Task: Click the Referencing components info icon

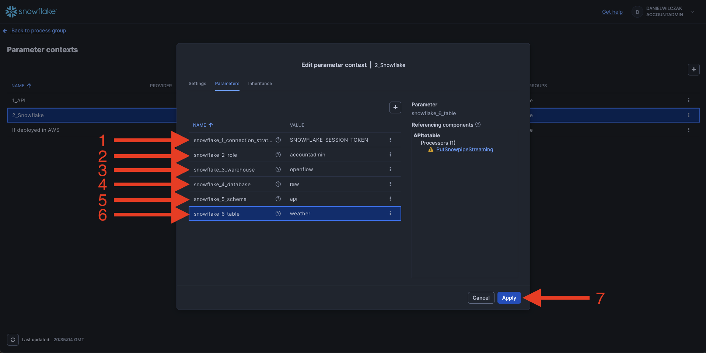Action: (x=478, y=124)
